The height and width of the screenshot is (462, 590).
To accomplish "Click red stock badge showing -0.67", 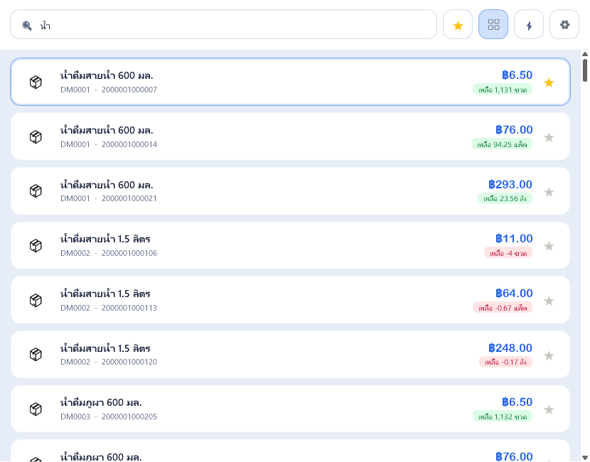I will pos(503,308).
